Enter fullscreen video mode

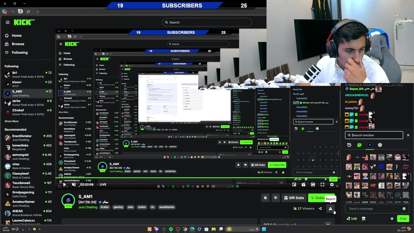coord(322,184)
